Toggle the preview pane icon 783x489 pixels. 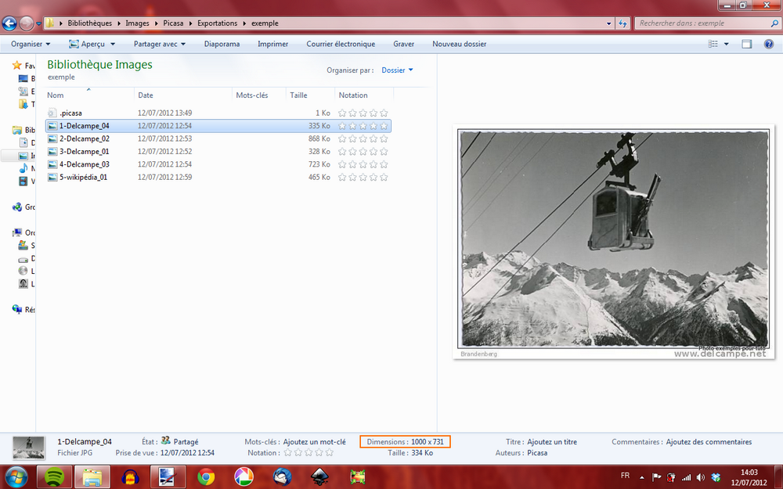coord(746,44)
